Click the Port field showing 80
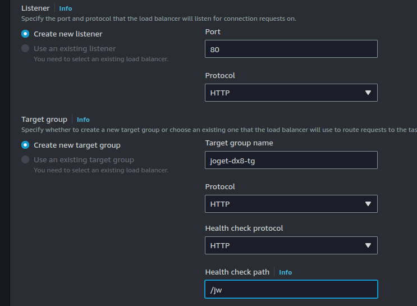 tap(291, 49)
